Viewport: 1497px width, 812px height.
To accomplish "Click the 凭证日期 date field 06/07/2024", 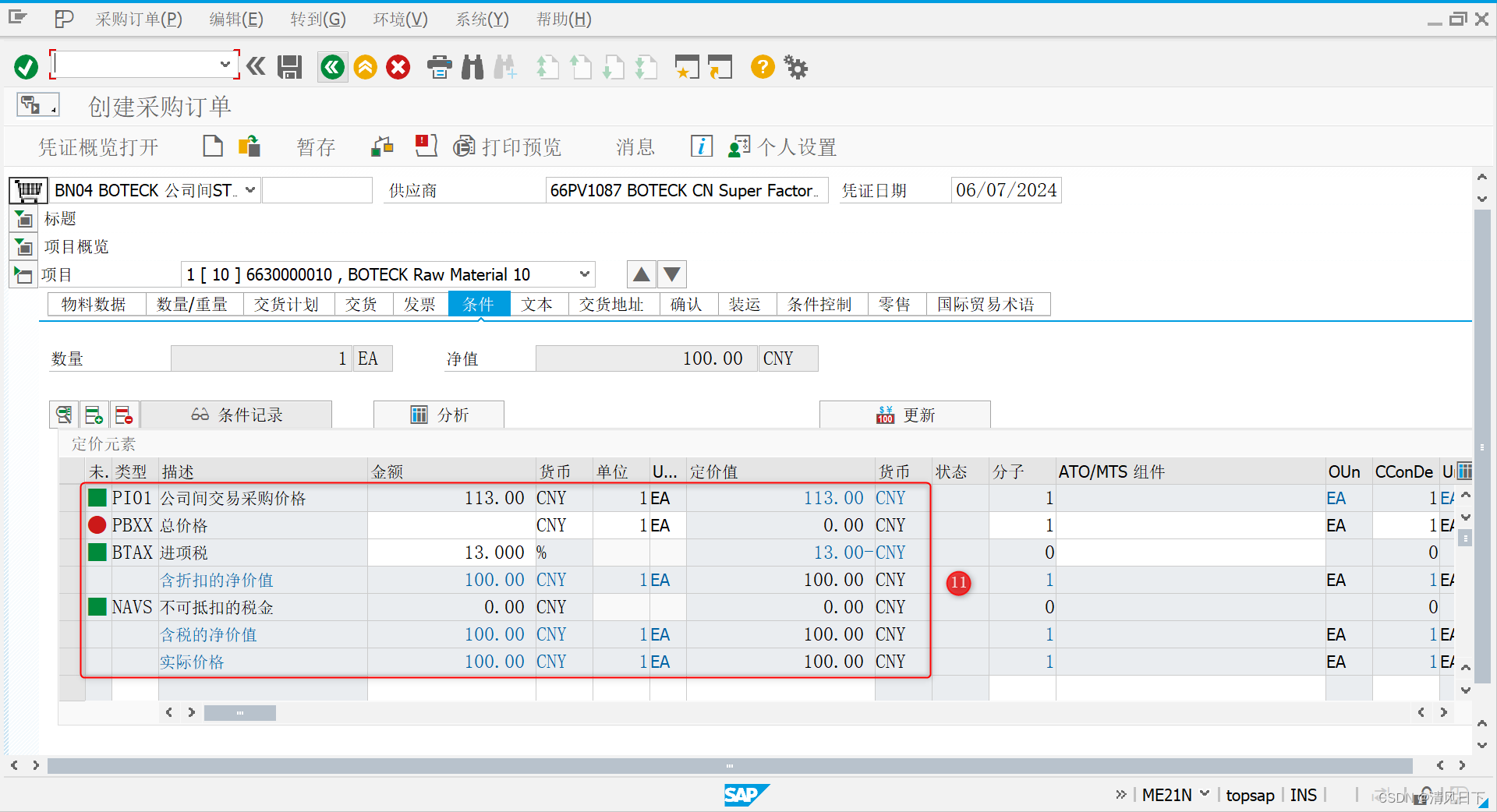I will pos(1006,190).
